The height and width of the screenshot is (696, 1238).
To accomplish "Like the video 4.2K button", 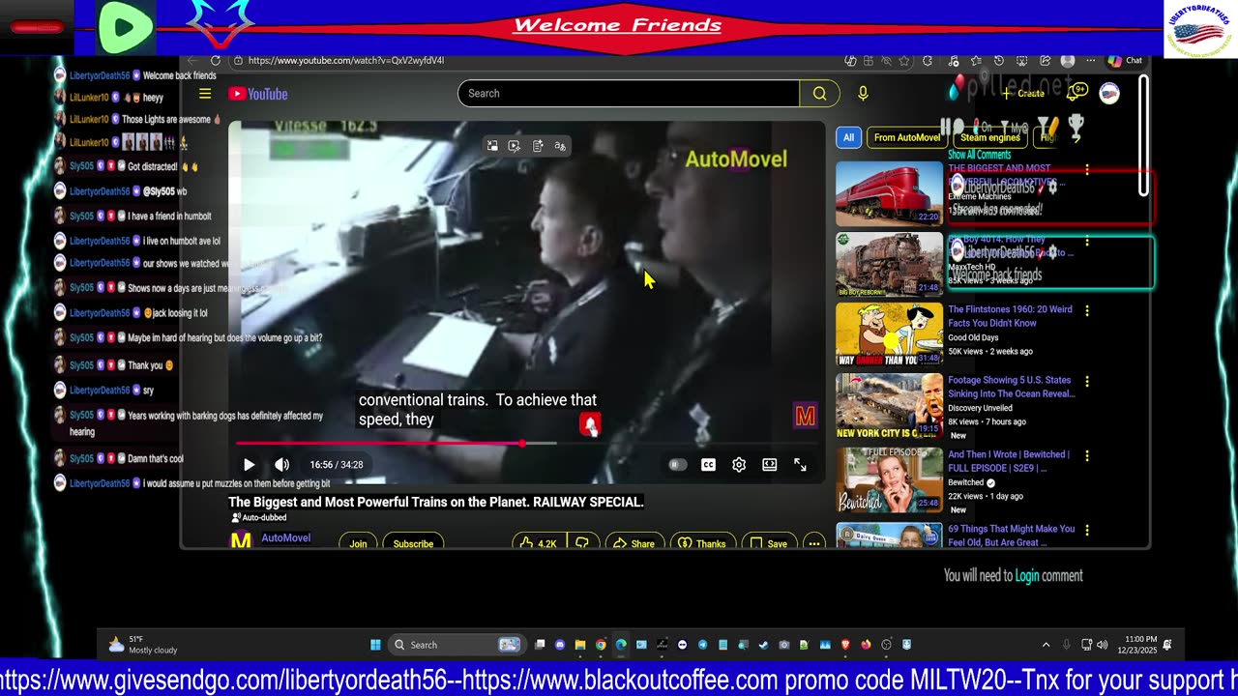I will [x=538, y=543].
